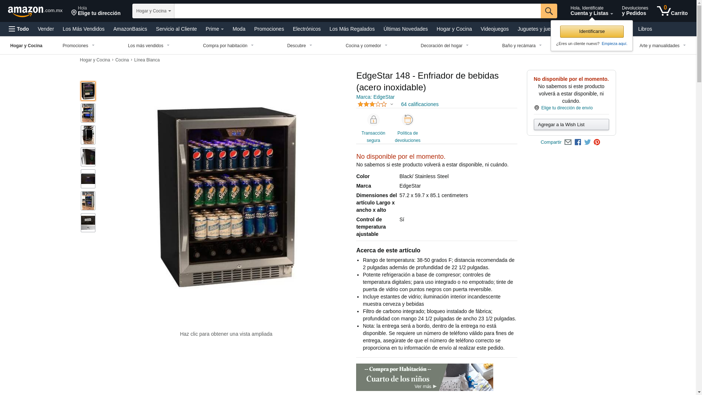Share product via email icon
This screenshot has width=702, height=395.
(568, 142)
